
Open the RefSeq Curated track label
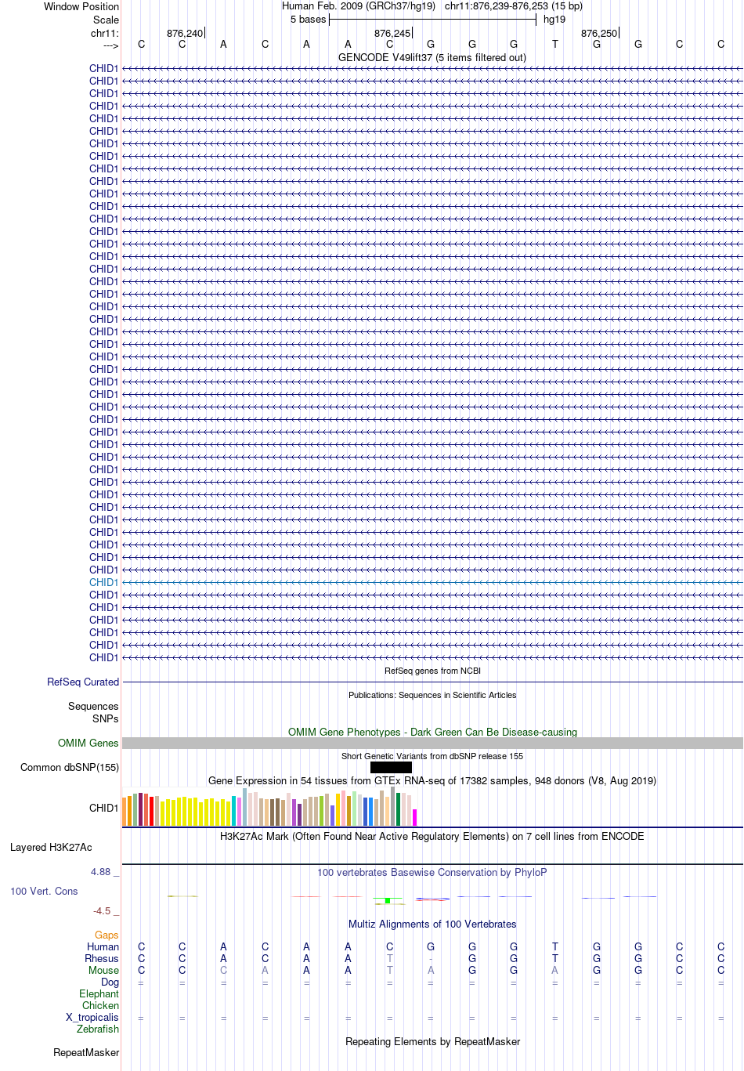[x=83, y=682]
